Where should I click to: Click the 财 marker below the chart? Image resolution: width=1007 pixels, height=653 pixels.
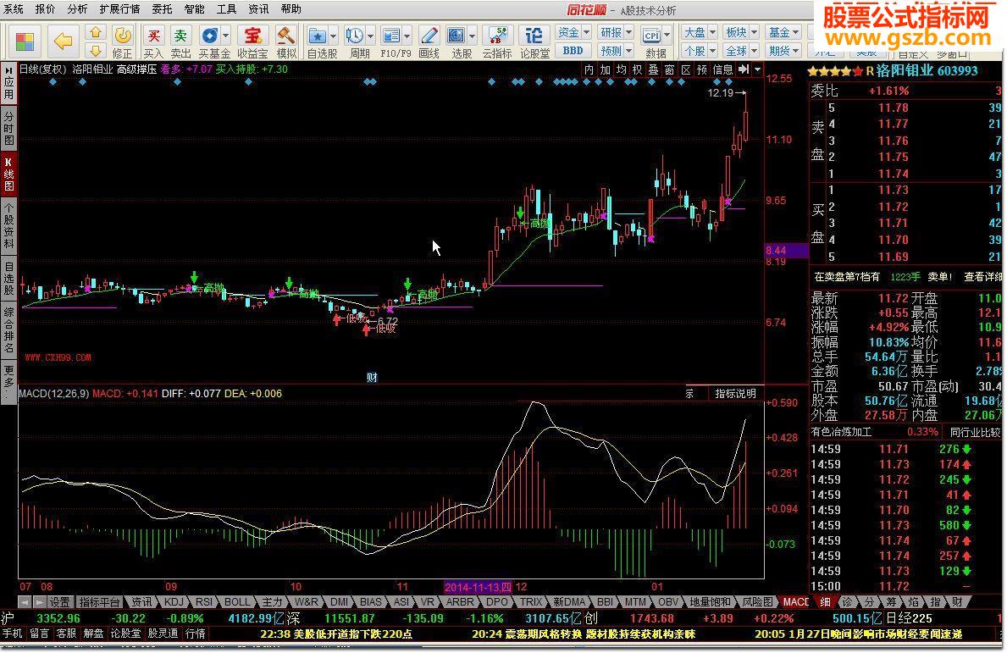click(372, 378)
